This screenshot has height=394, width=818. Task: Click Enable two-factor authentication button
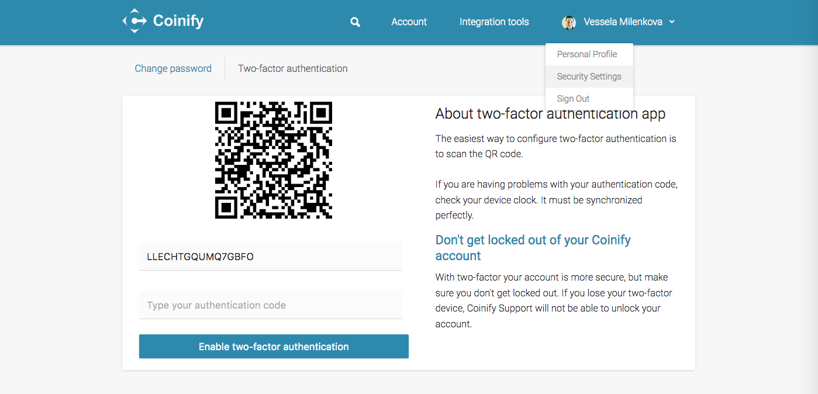[274, 347]
